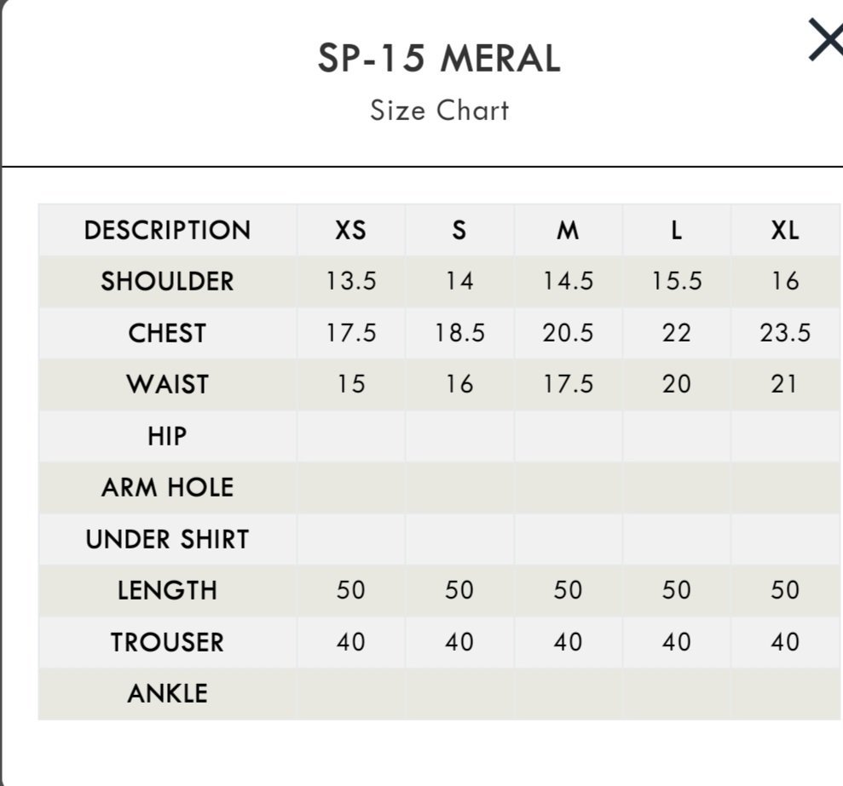The height and width of the screenshot is (786, 843).
Task: Click the TROUSER row label
Action: [167, 643]
